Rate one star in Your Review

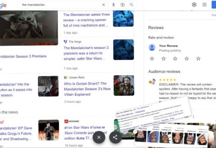152,58
